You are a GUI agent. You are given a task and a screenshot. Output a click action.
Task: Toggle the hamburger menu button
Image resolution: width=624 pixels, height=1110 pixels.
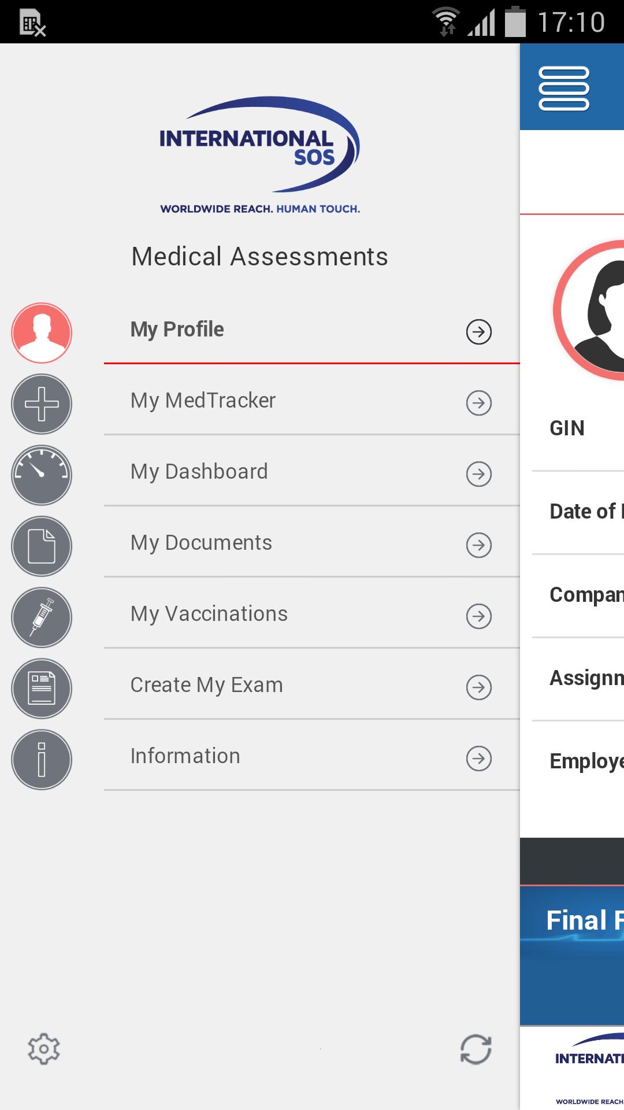point(564,88)
